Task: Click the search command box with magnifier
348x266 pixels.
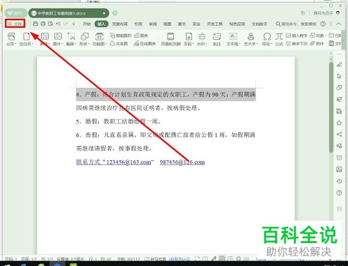Action: click(296, 24)
